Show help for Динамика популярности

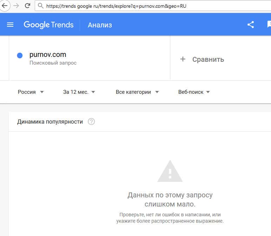click(x=91, y=122)
